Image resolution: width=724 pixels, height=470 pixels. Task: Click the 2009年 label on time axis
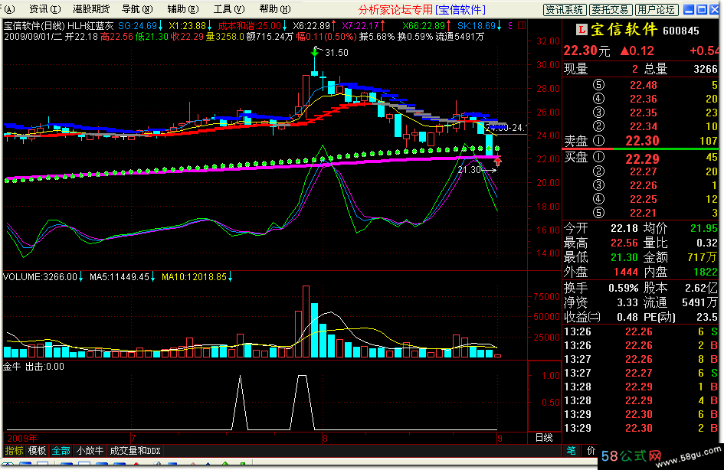click(x=21, y=438)
